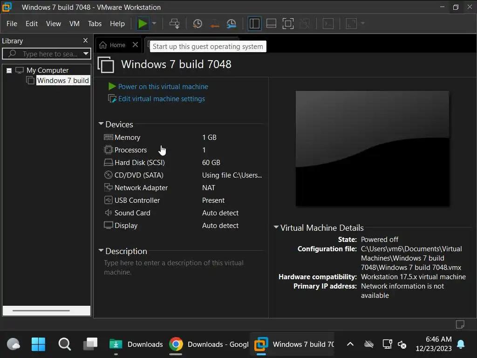Open taskbar Search icon

pyautogui.click(x=64, y=344)
